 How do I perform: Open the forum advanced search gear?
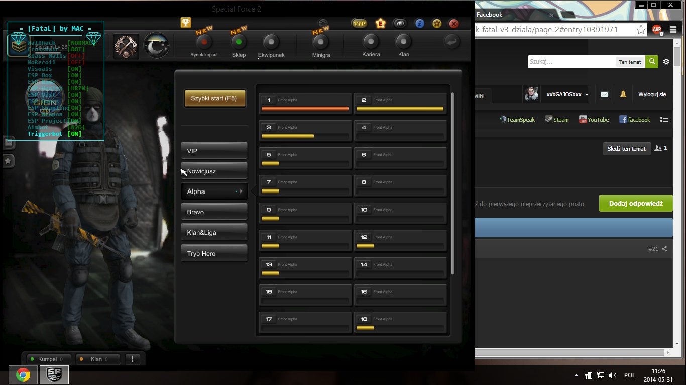coord(666,62)
